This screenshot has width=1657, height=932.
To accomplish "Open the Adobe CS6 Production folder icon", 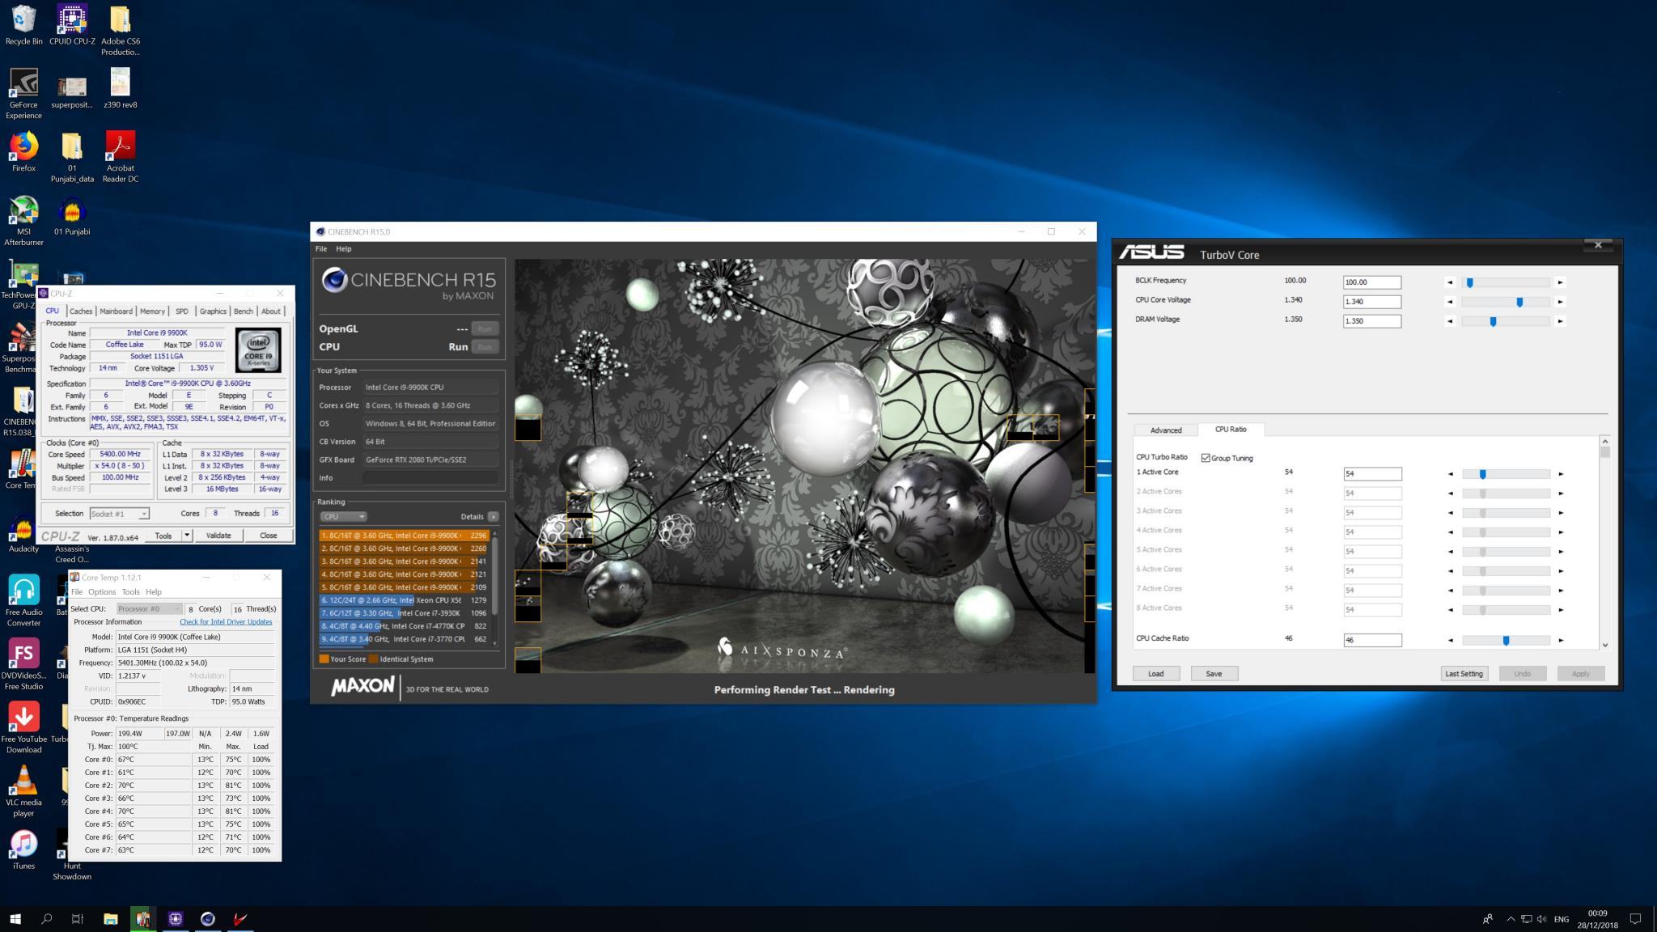I will [x=120, y=29].
